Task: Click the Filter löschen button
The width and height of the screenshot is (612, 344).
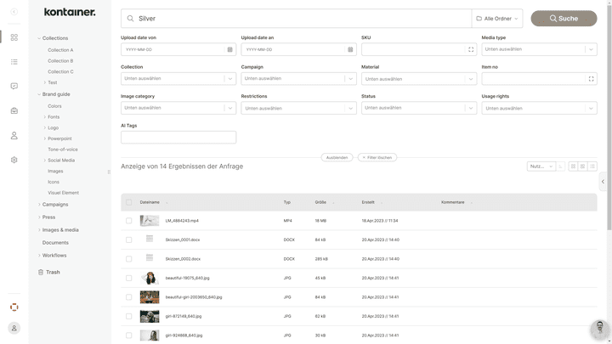Action: click(377, 157)
